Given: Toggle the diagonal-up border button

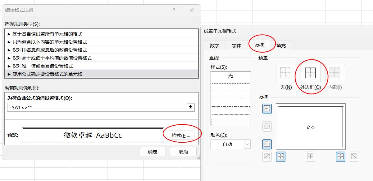Looking at the screenshot, I should point(267,157).
